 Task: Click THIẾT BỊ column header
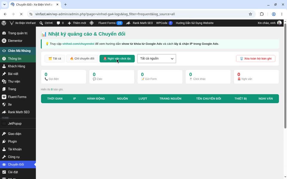240,99
